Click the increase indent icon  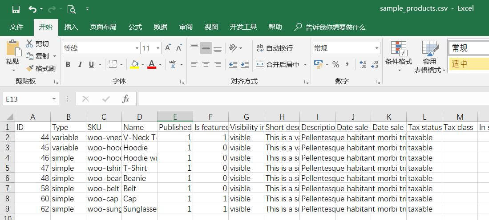click(244, 64)
